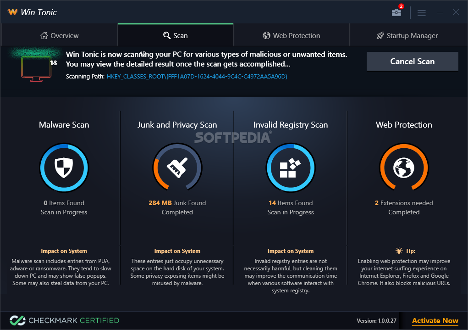
Task: Click the '2 Extensions needed' result
Action: tap(404, 203)
